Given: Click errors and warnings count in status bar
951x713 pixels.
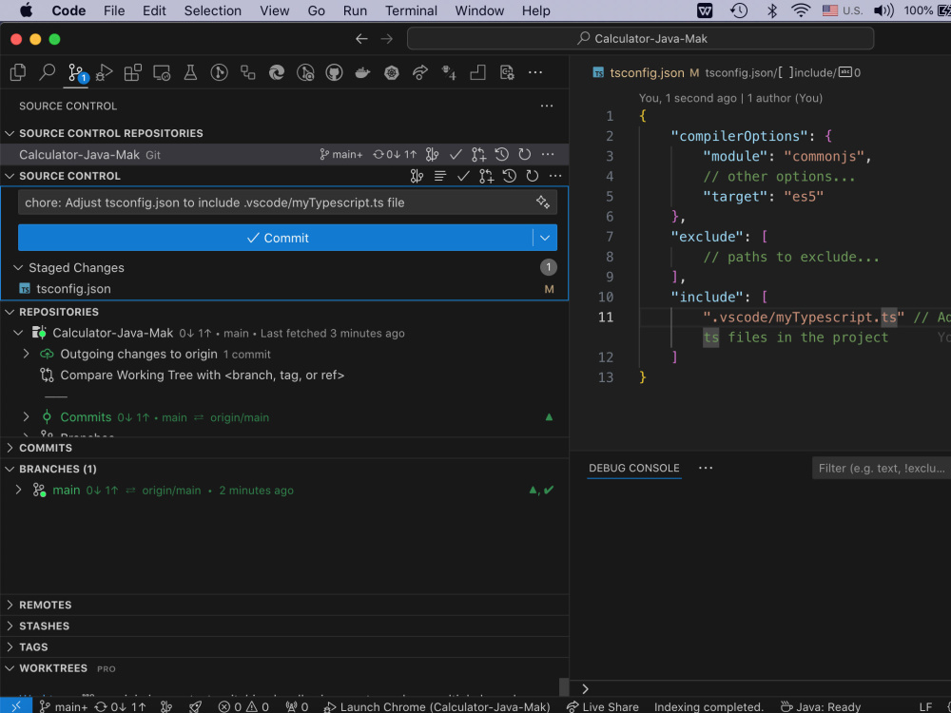Looking at the screenshot, I should point(243,706).
